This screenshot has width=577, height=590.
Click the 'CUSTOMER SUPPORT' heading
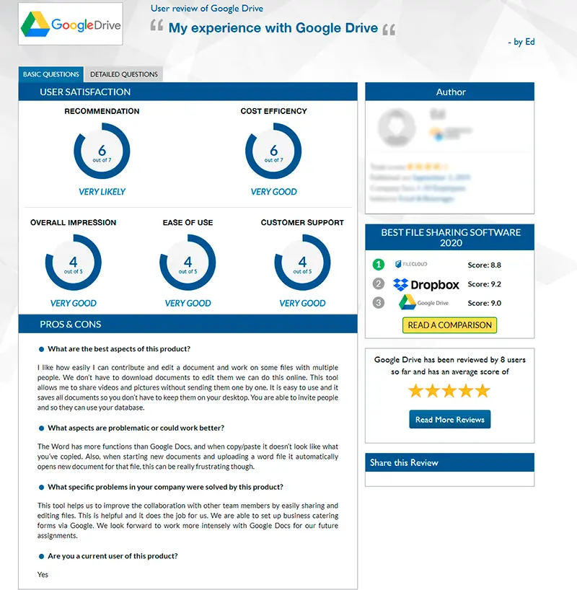(x=302, y=223)
